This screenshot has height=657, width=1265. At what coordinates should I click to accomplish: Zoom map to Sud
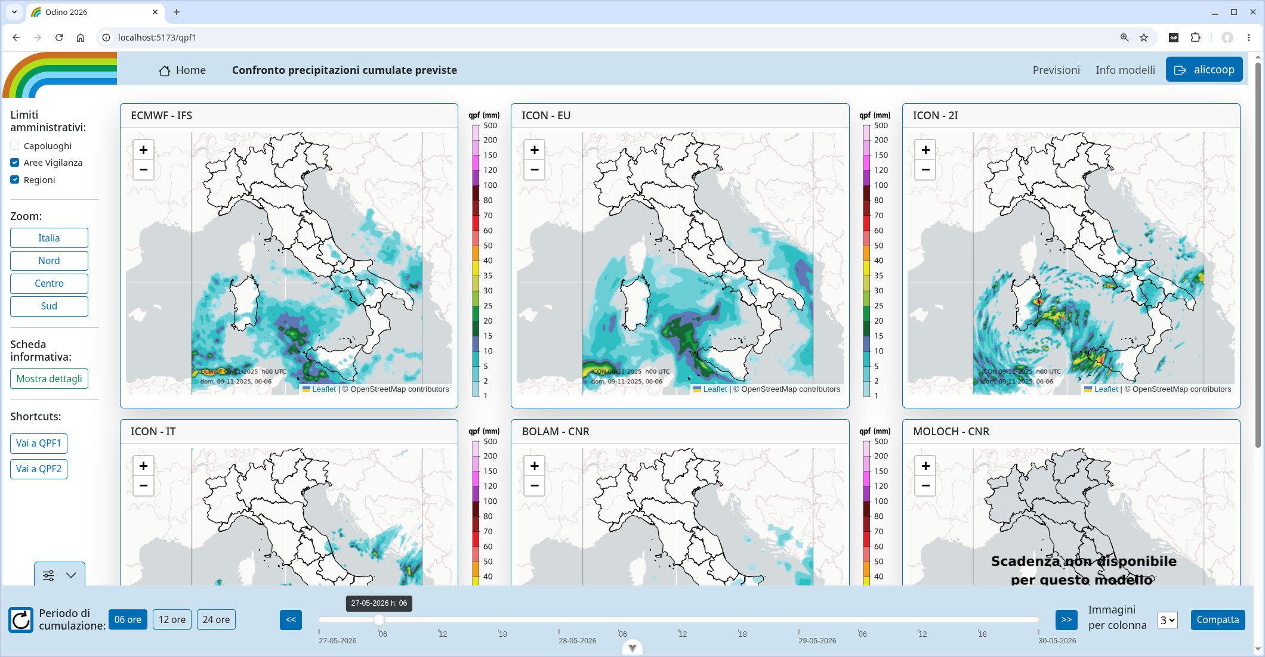click(49, 306)
